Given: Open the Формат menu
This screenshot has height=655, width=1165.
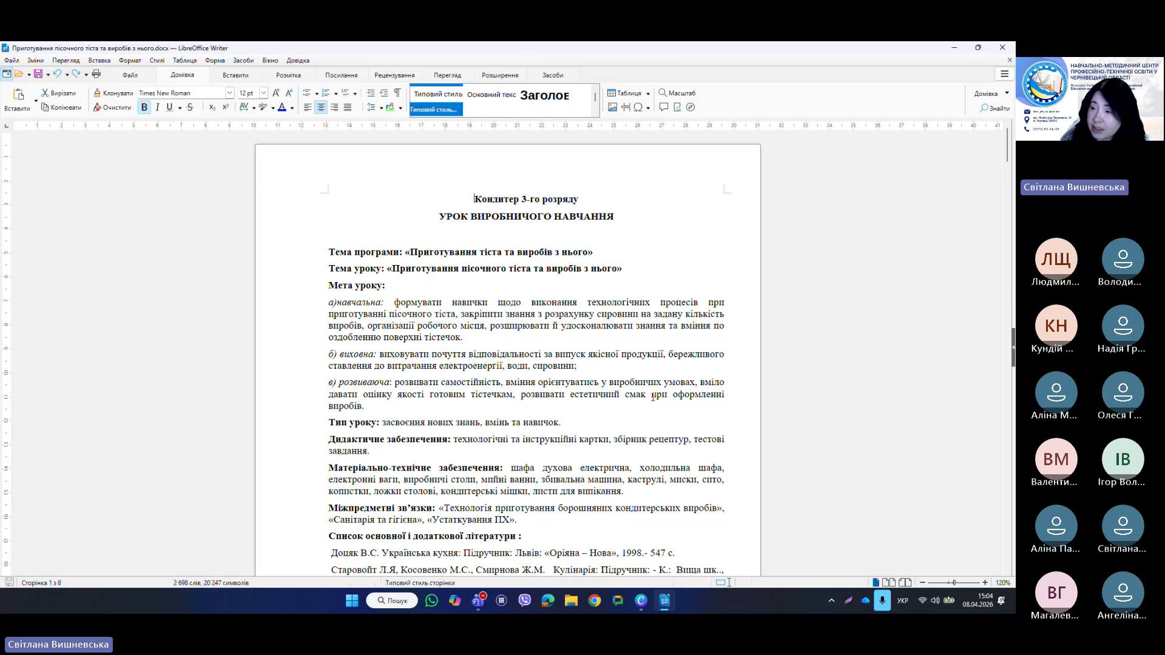Looking at the screenshot, I should pyautogui.click(x=130, y=61).
